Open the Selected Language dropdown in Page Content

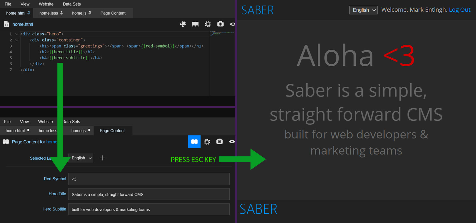[x=81, y=158]
